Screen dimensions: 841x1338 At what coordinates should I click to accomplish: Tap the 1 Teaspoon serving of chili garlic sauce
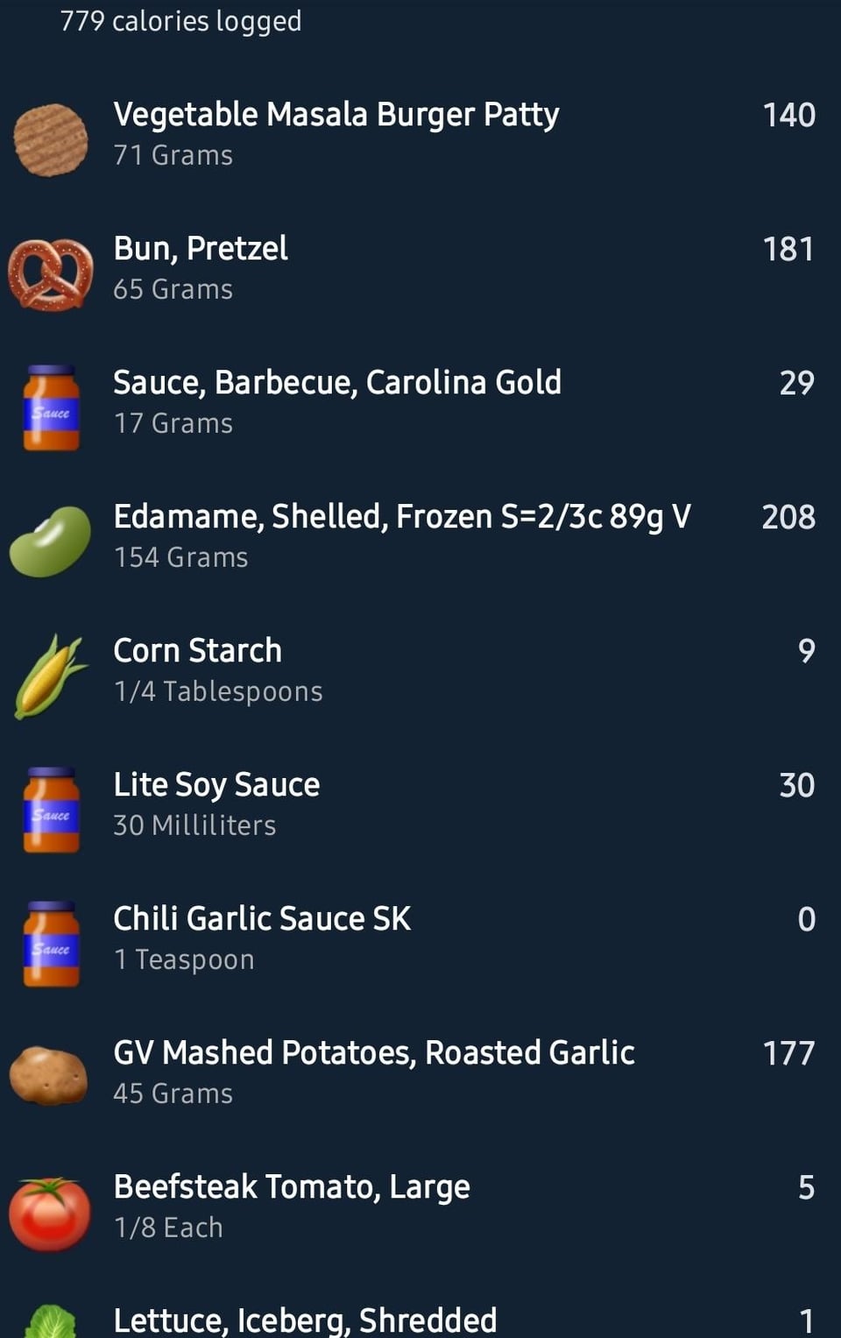tap(184, 960)
